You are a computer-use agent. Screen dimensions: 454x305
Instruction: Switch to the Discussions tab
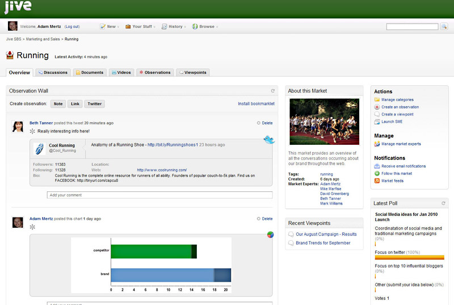pos(53,72)
